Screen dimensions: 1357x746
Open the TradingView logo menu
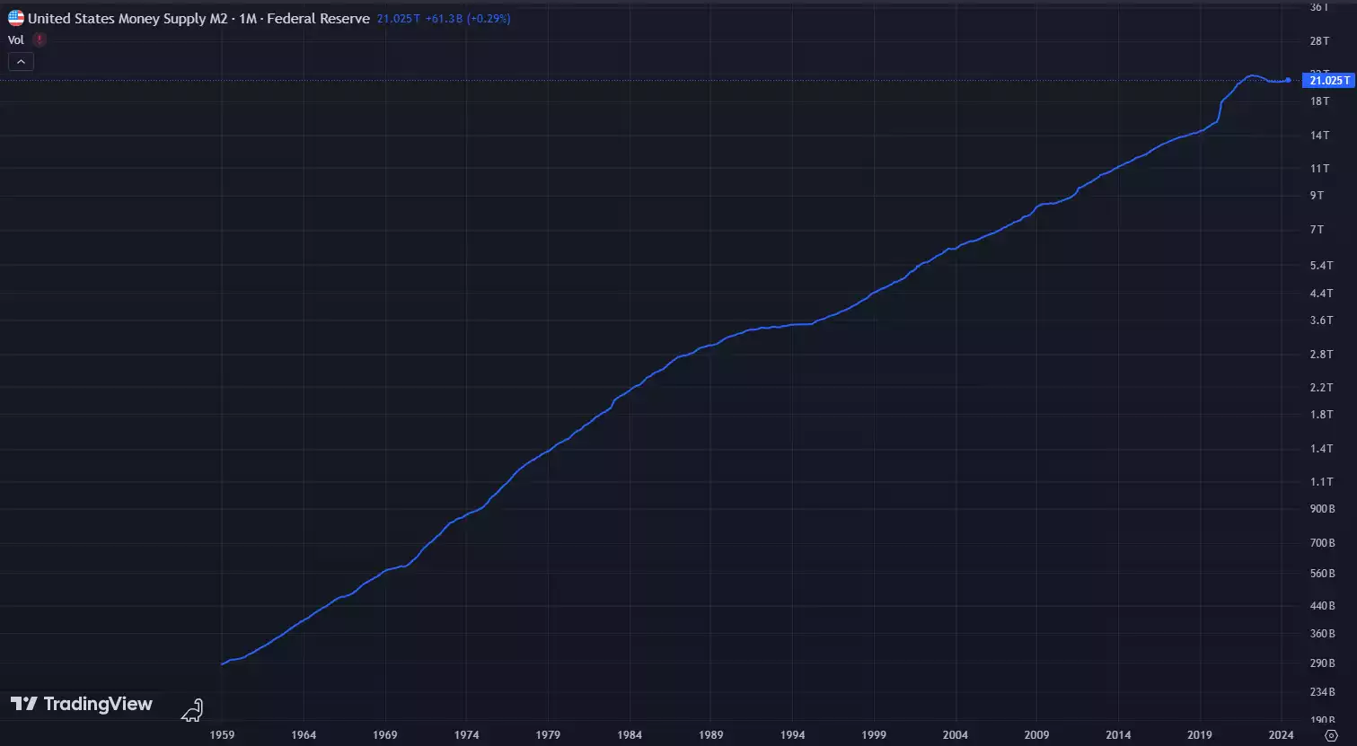tap(24, 704)
